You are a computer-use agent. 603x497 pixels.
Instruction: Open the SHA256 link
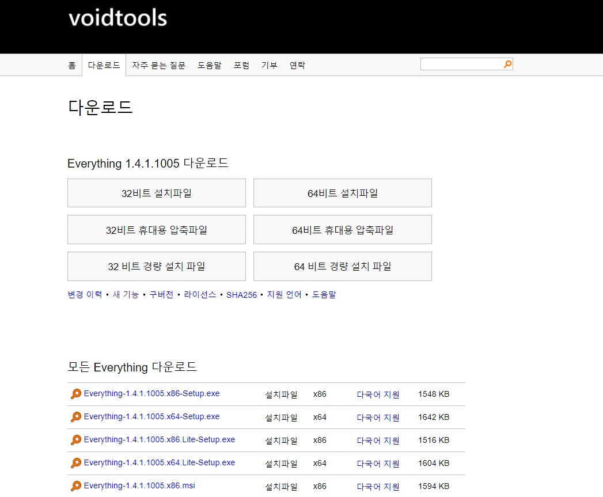241,295
